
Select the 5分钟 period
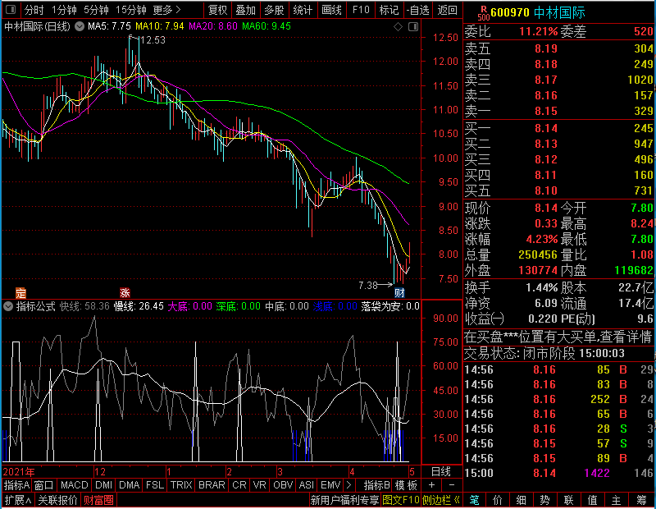click(96, 10)
